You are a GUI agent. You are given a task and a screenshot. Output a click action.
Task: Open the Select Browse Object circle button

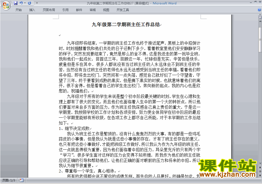pos(260,171)
